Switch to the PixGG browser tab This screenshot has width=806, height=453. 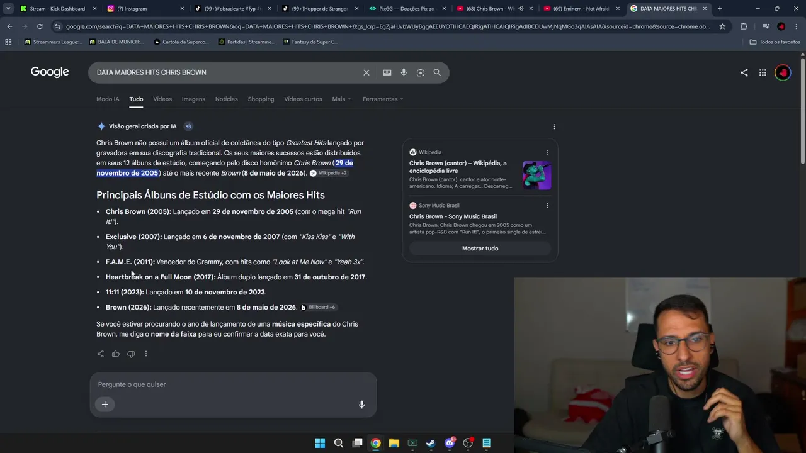point(408,9)
